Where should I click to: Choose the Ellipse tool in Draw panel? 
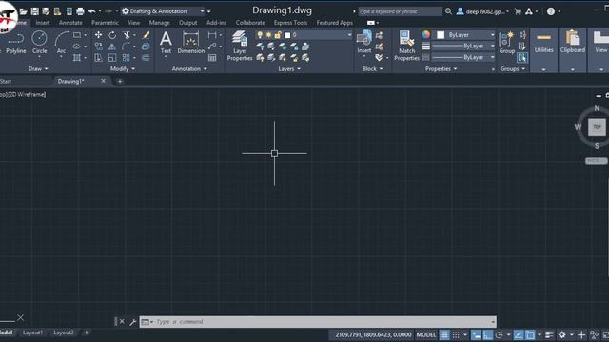(77, 47)
